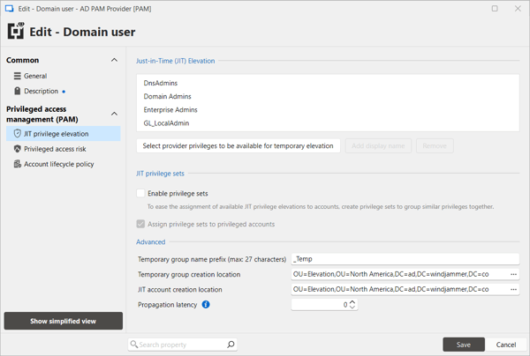Click the Remove button

coord(435,145)
